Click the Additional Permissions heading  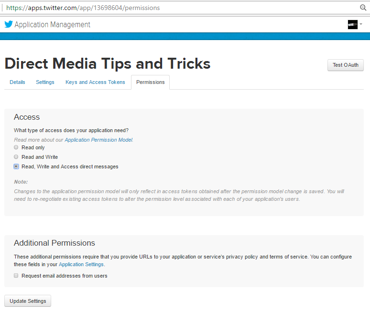click(x=54, y=243)
